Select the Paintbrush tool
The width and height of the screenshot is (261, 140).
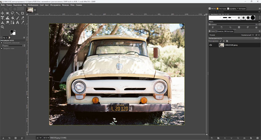[x=18, y=18]
